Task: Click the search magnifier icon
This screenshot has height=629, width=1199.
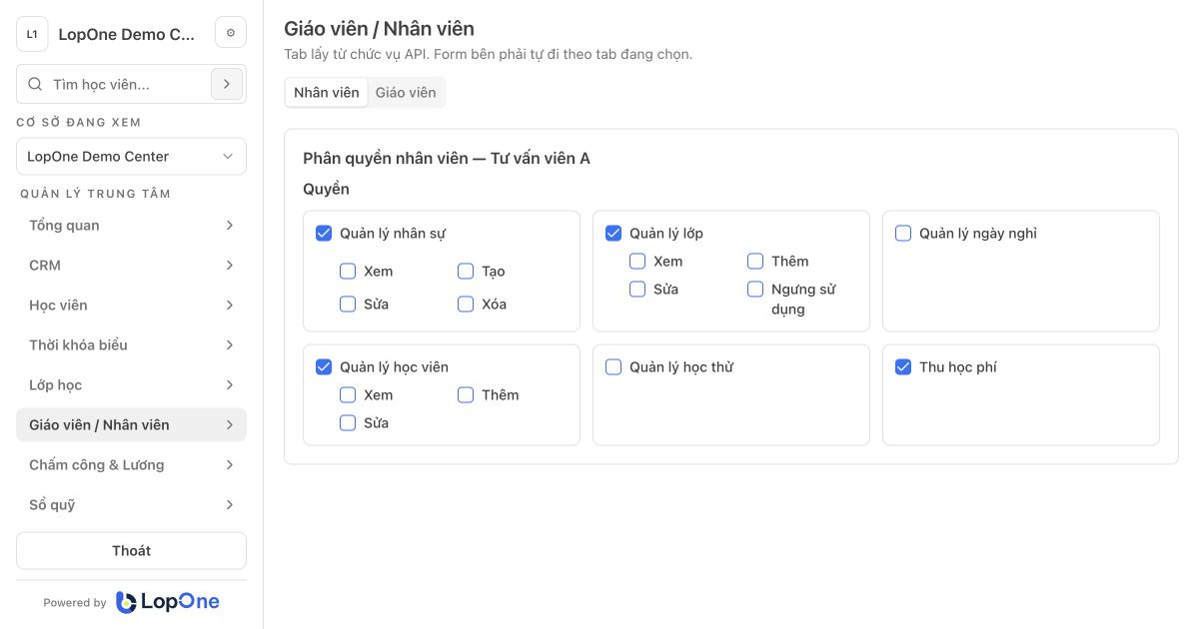Action: point(35,85)
